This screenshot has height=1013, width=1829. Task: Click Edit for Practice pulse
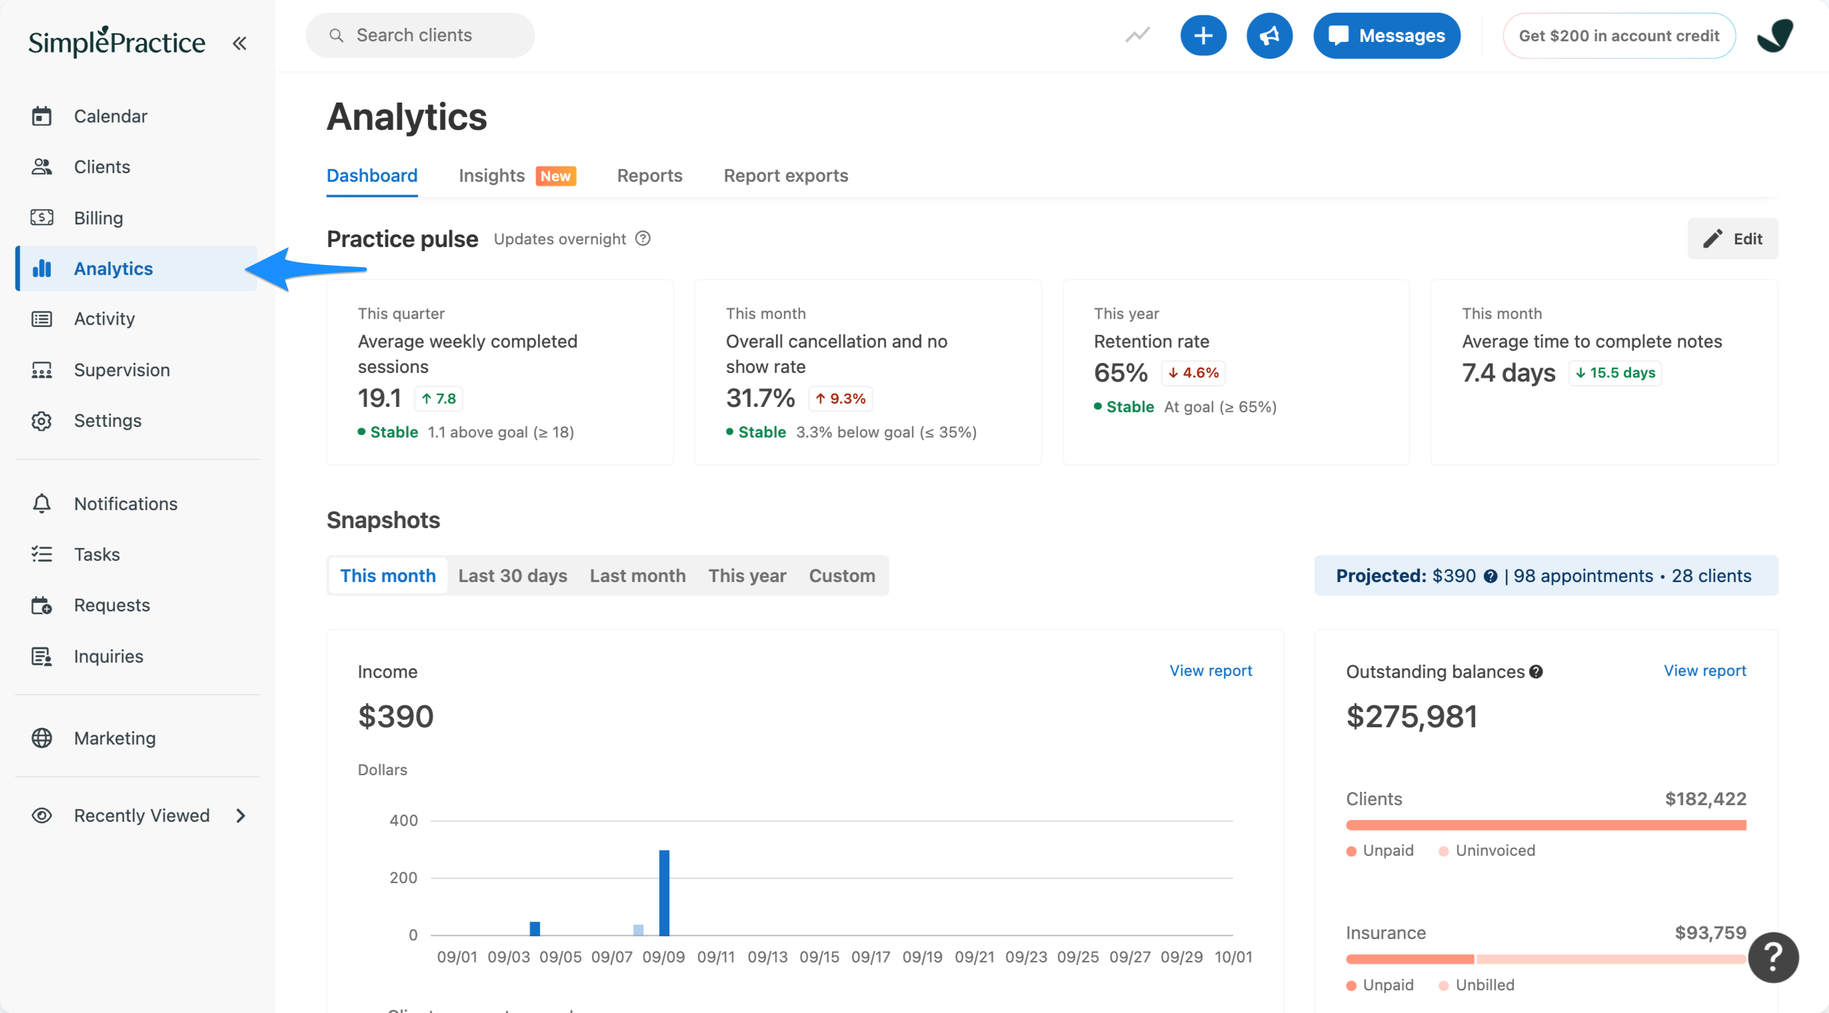tap(1732, 238)
